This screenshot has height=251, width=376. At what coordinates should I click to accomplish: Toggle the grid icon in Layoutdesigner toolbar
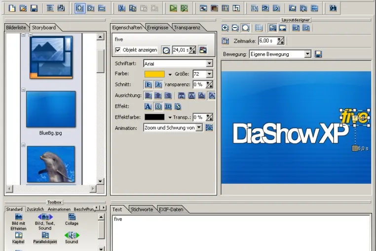tap(259, 28)
